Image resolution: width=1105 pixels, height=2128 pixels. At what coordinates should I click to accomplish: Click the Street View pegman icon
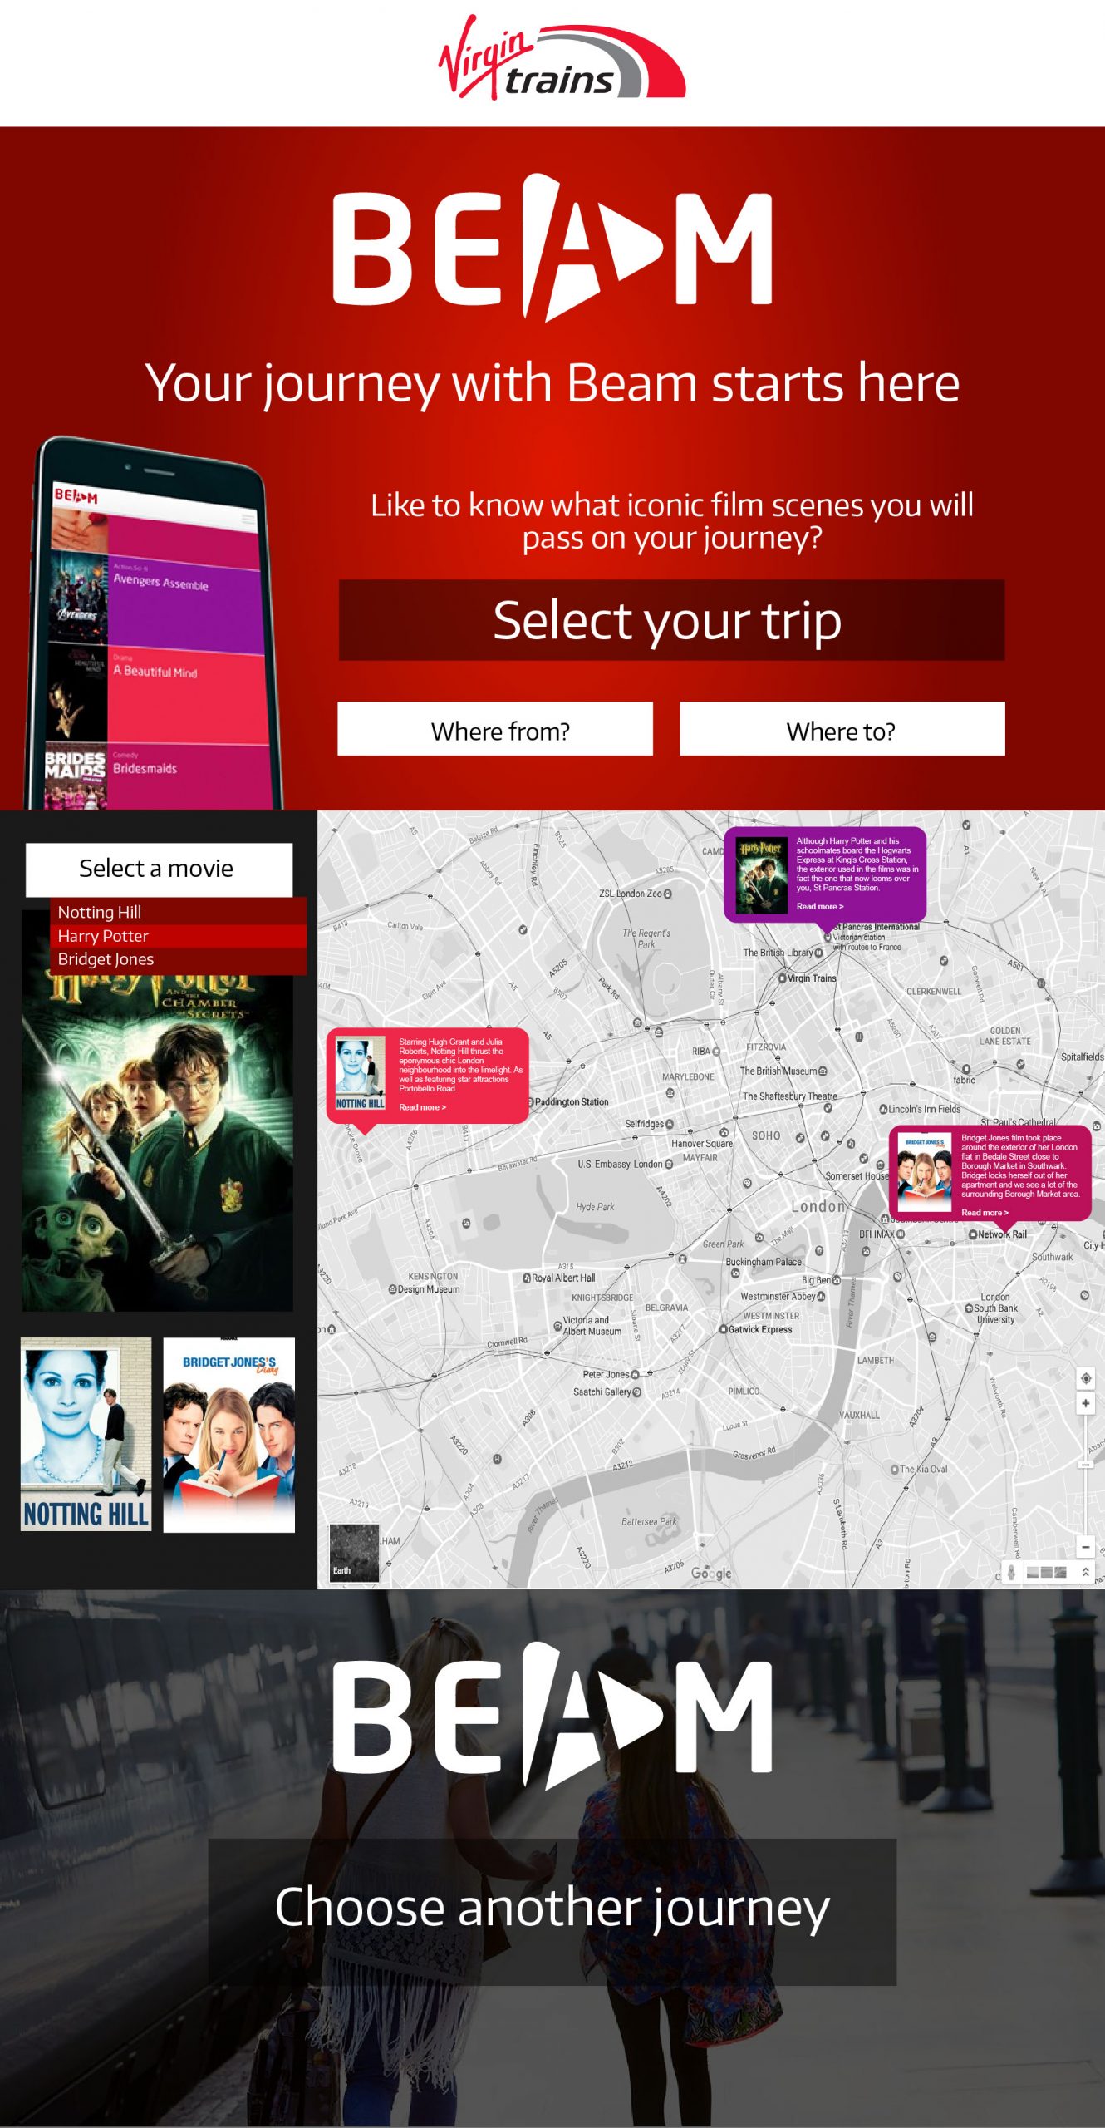(x=1011, y=1572)
